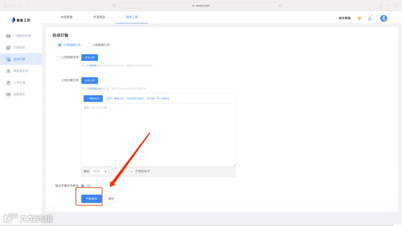Click the text area resize handle

[234, 164]
